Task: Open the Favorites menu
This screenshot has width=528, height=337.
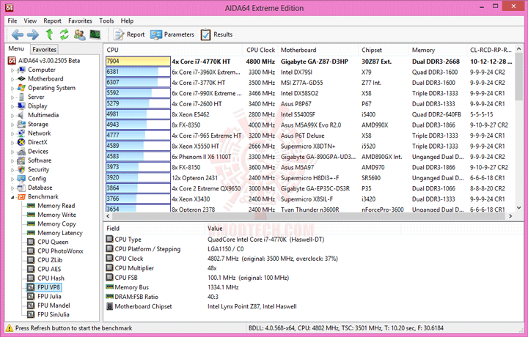Action: pyautogui.click(x=80, y=21)
